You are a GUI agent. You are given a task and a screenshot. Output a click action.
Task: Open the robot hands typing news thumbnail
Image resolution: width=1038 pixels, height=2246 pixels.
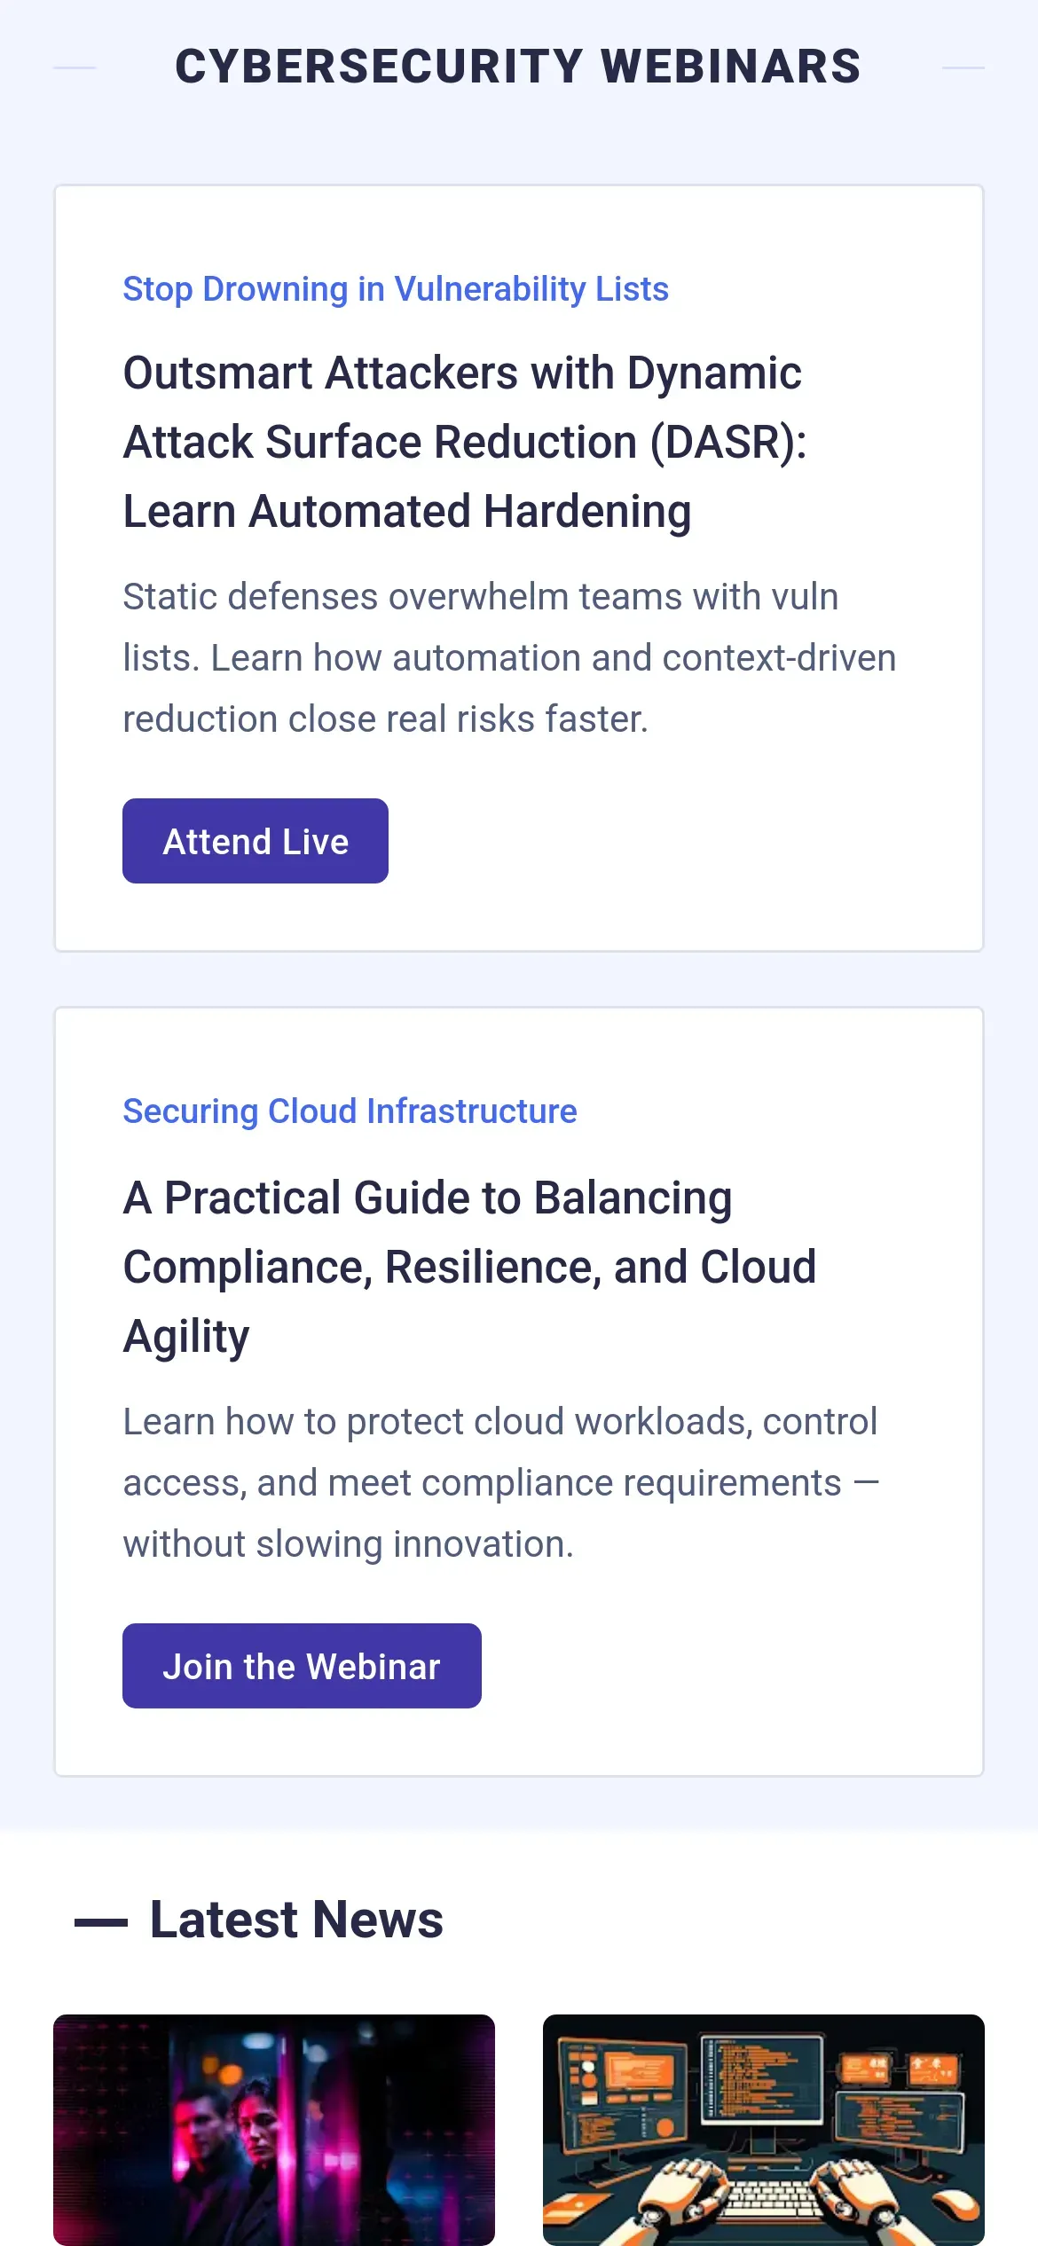coord(764,2129)
